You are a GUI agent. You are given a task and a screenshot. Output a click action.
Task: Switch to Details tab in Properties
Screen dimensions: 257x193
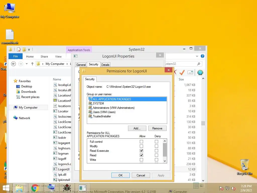point(105,65)
